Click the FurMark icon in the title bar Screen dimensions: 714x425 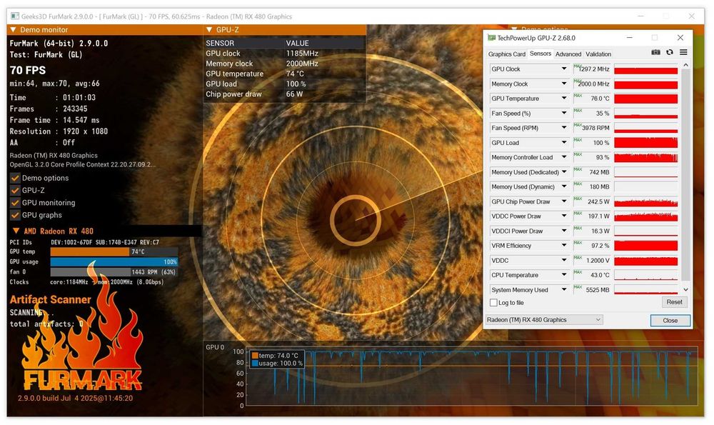[15, 15]
